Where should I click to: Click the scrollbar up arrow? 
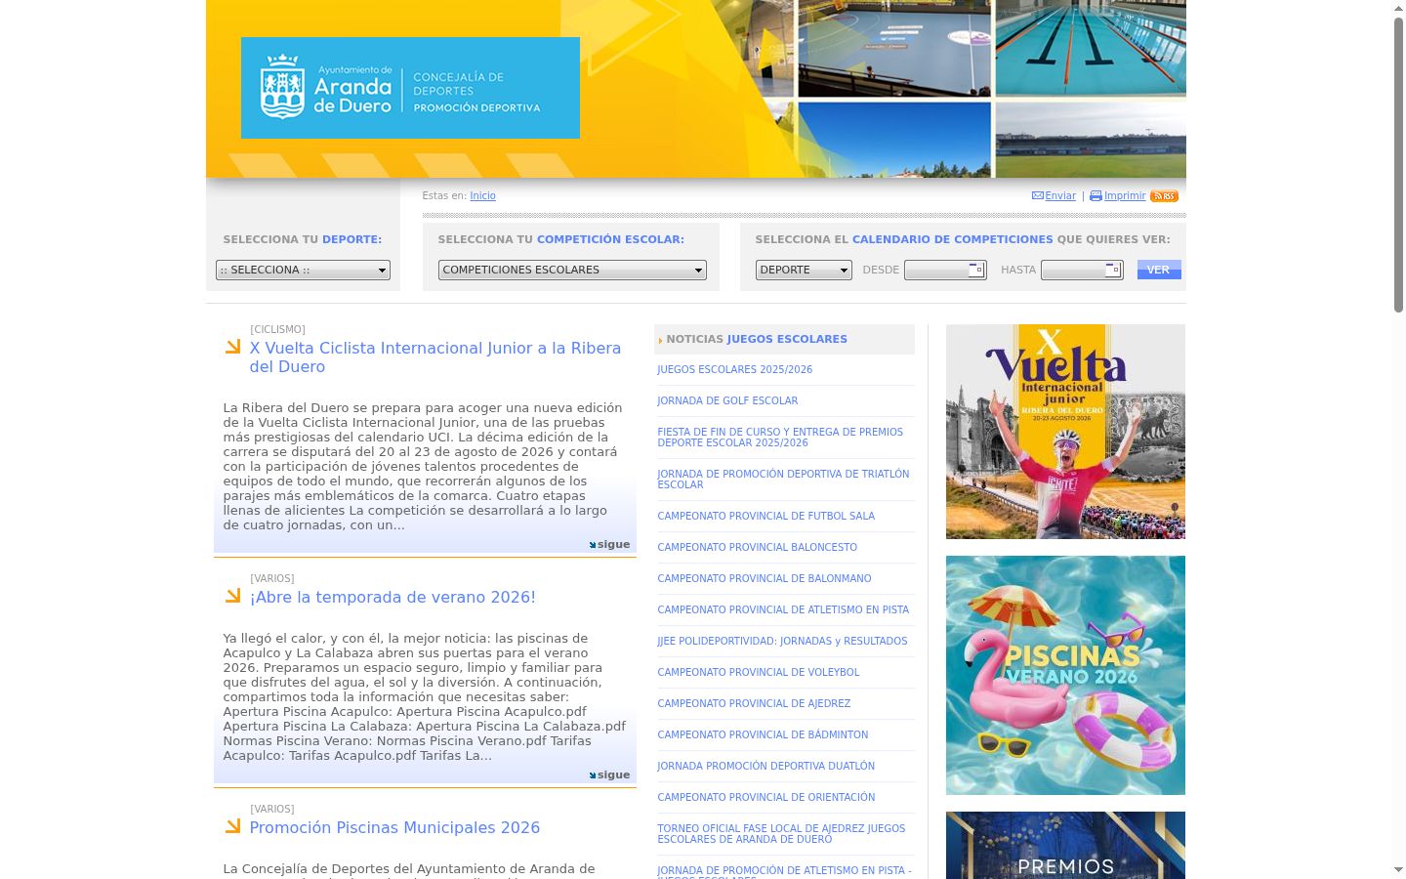pos(1398,8)
